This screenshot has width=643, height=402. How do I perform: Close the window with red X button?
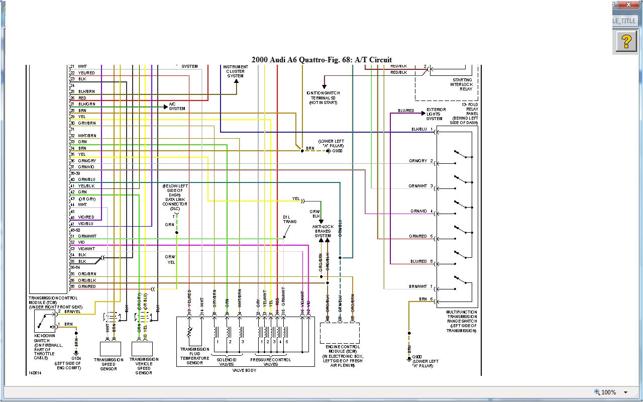627,5
